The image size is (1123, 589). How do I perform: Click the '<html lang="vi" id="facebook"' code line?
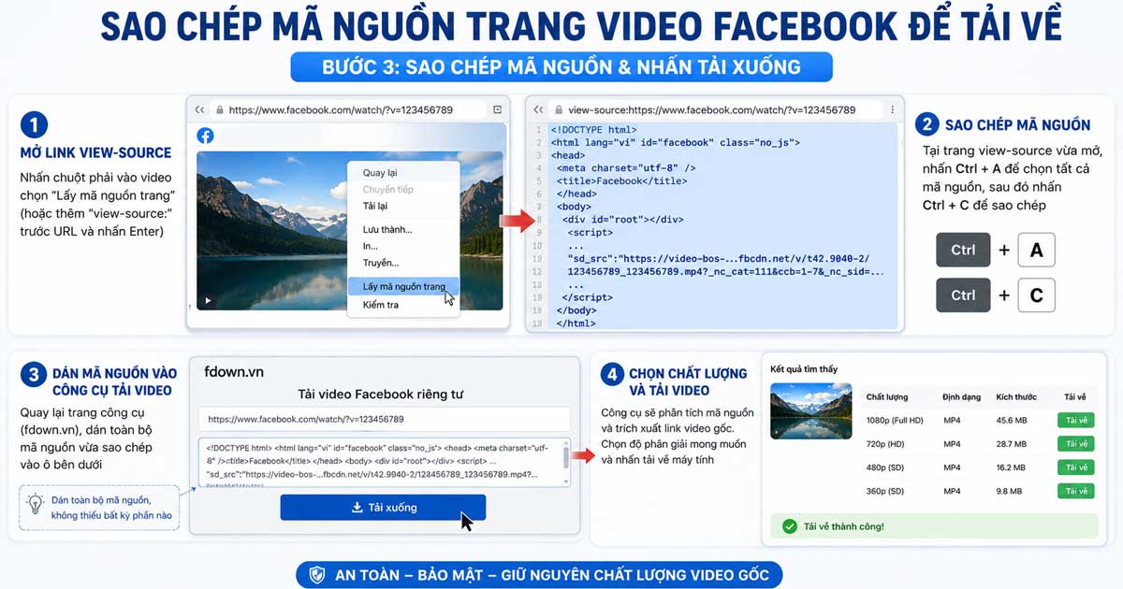675,143
